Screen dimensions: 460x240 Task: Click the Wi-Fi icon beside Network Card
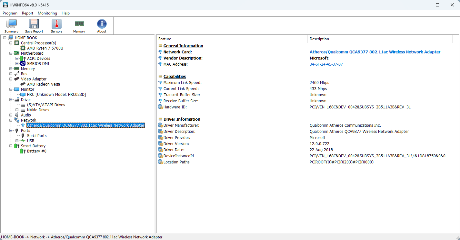pyautogui.click(x=160, y=52)
